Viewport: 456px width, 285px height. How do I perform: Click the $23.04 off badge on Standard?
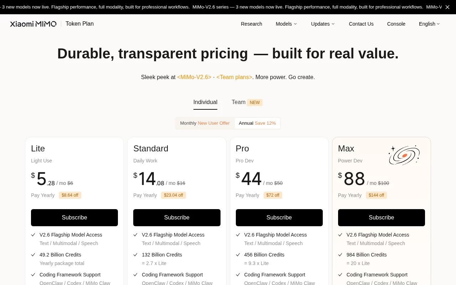point(173,195)
